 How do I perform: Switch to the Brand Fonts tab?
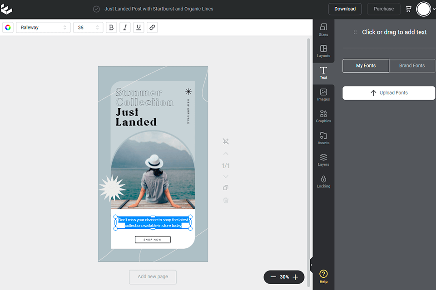[412, 66]
